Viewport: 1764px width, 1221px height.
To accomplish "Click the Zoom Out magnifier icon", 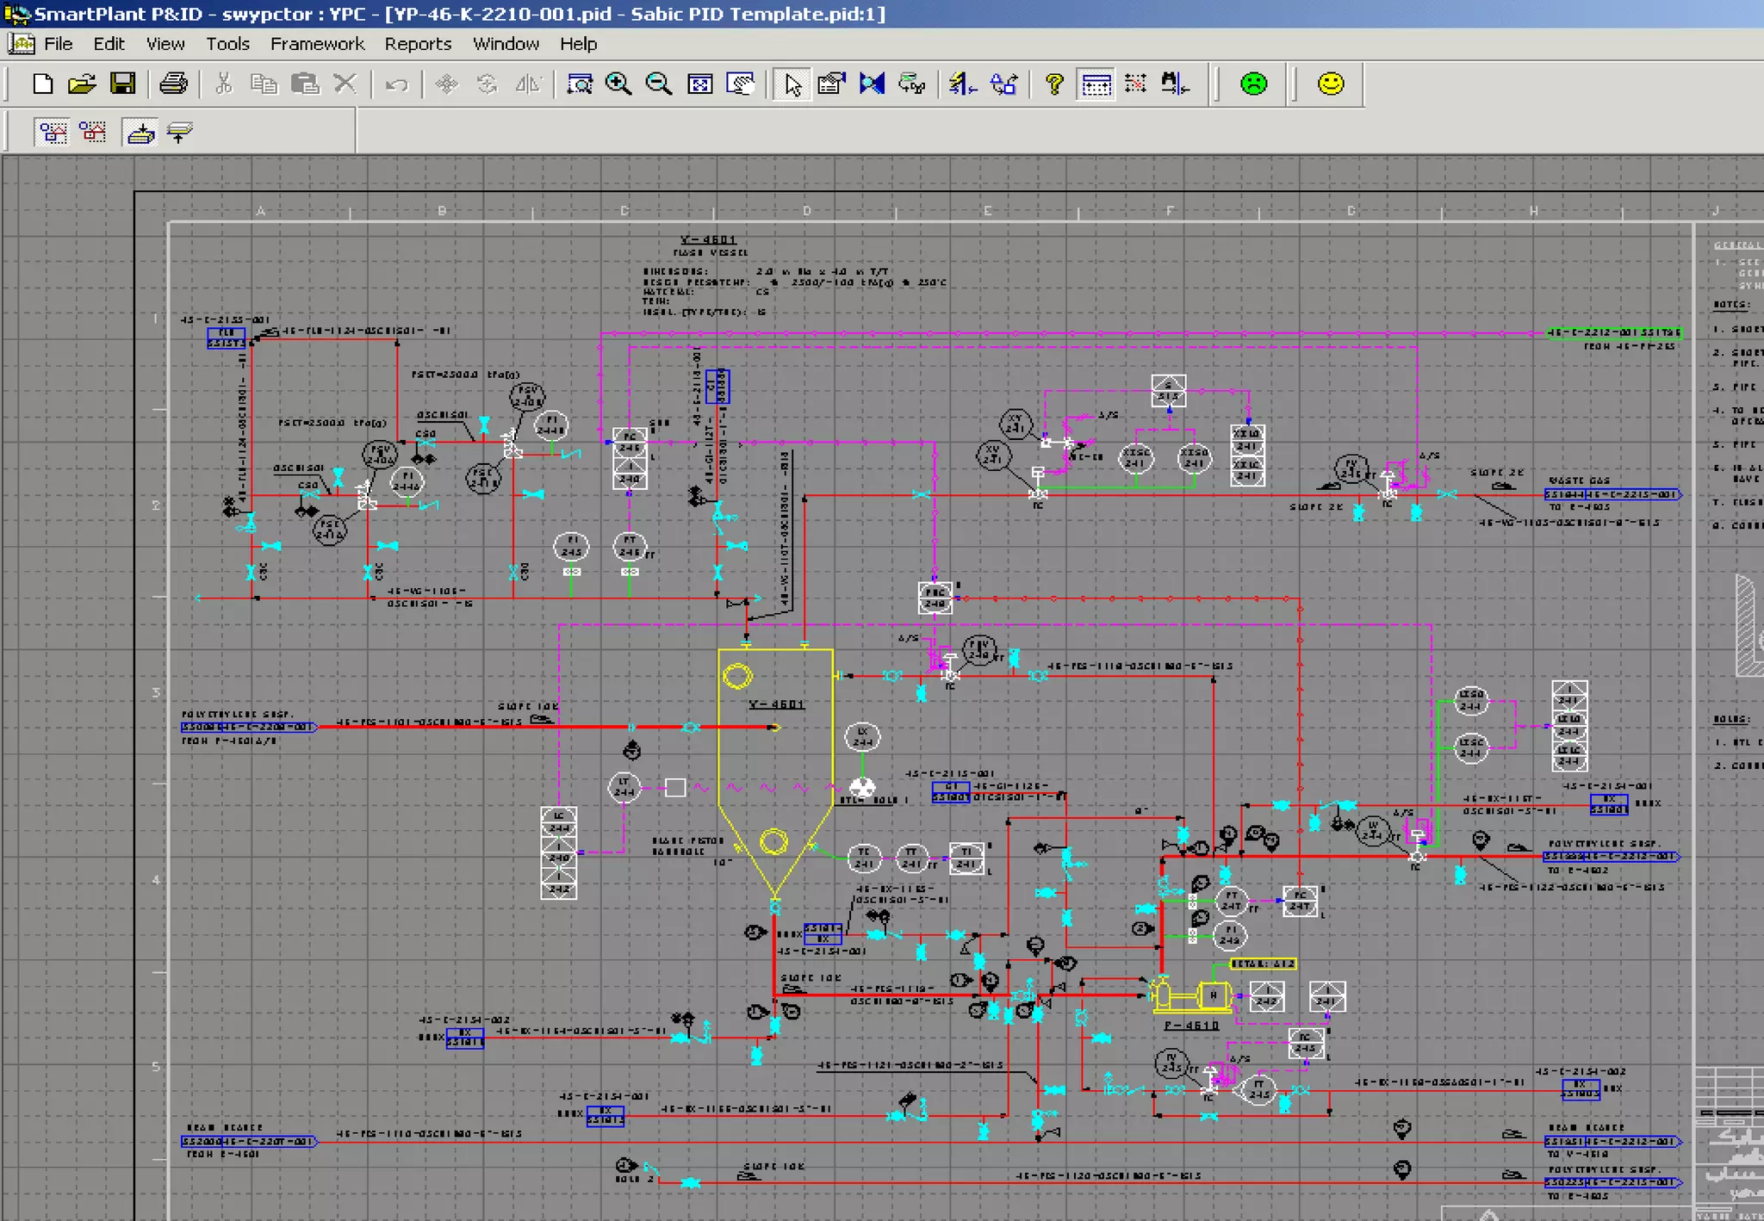I will tap(658, 84).
